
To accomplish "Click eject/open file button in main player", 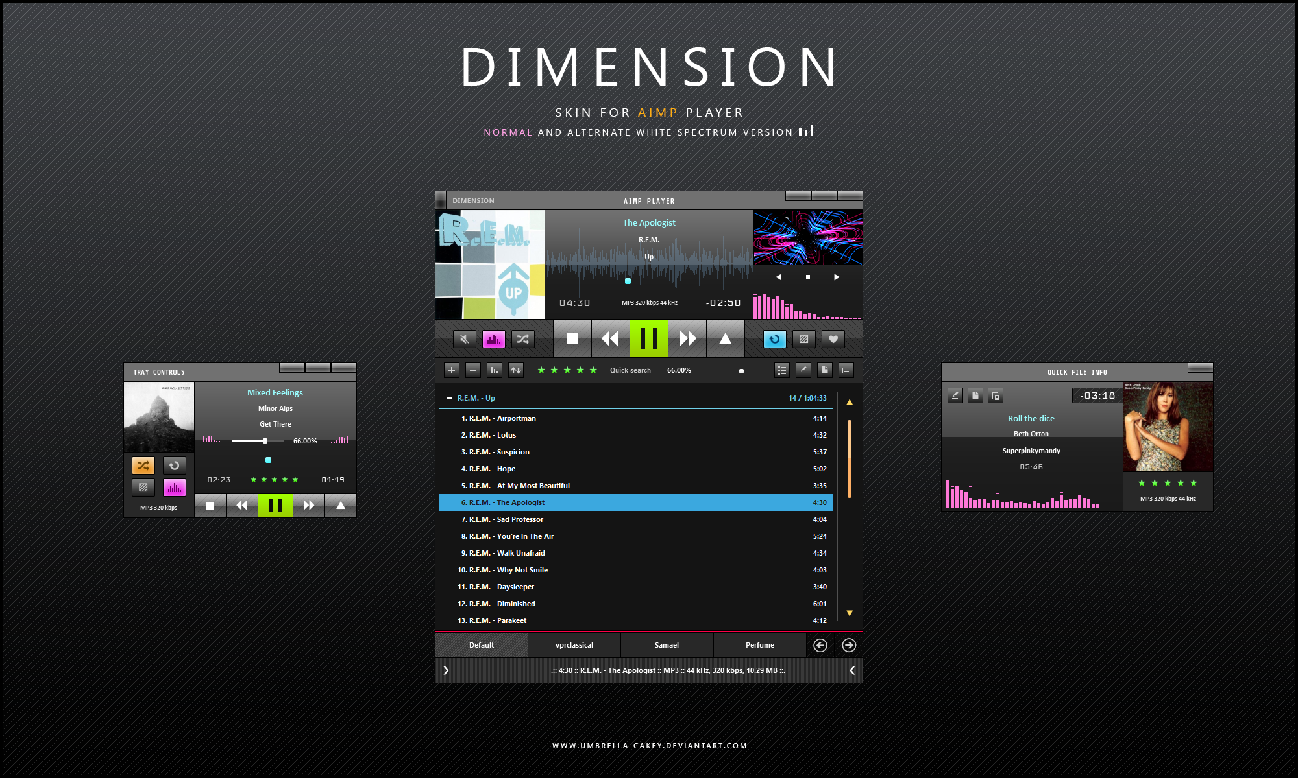I will [726, 338].
